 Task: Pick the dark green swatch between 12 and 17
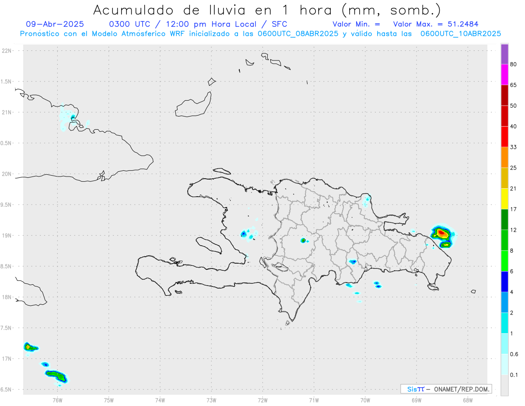pyautogui.click(x=504, y=219)
